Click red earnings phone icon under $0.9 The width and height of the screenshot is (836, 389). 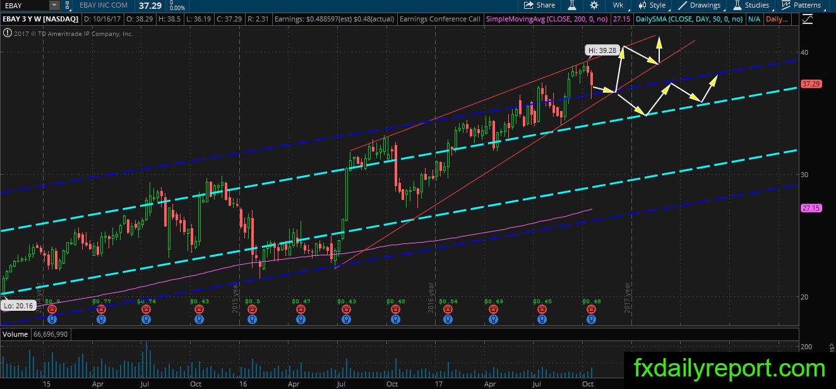[52, 310]
